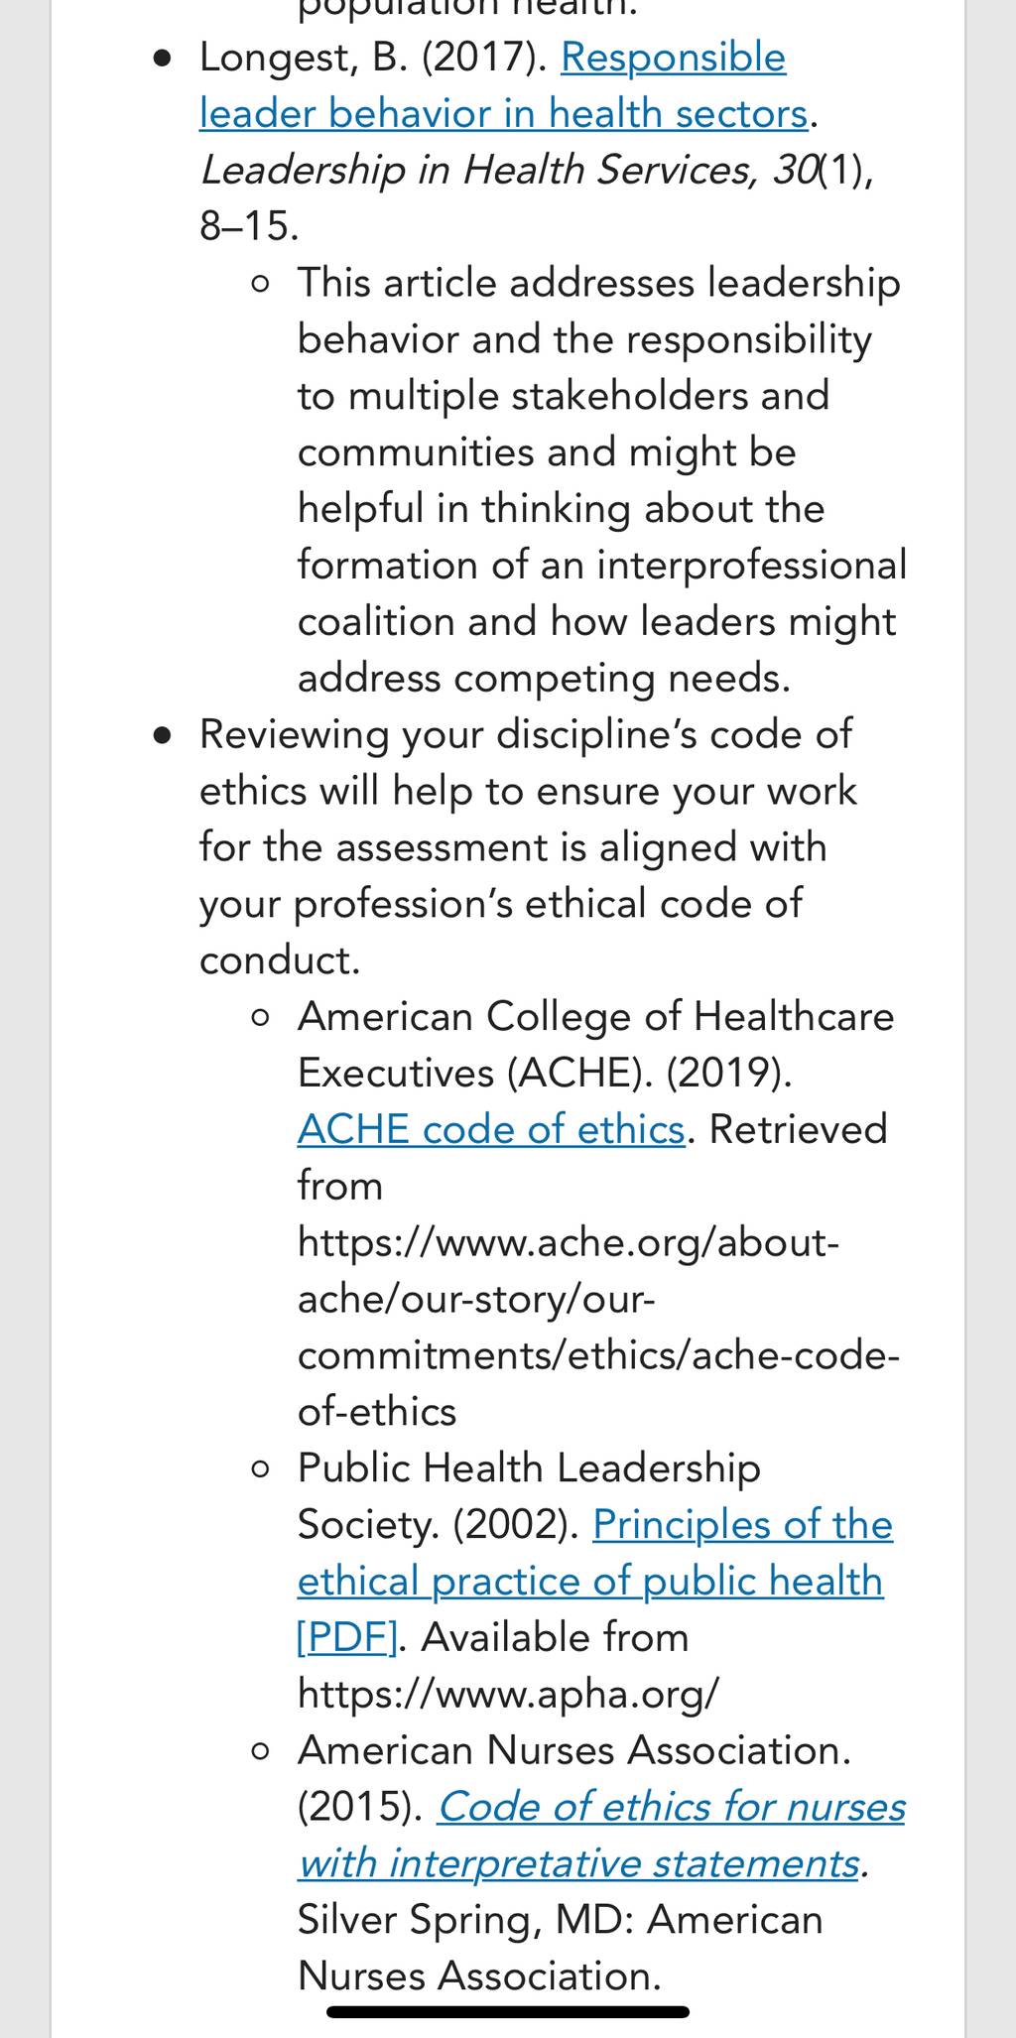Tap the American College of Healthcare Executives text

(595, 1044)
